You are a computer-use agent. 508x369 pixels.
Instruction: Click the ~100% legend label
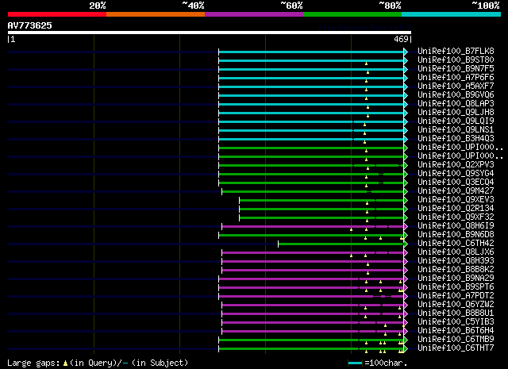(486, 6)
